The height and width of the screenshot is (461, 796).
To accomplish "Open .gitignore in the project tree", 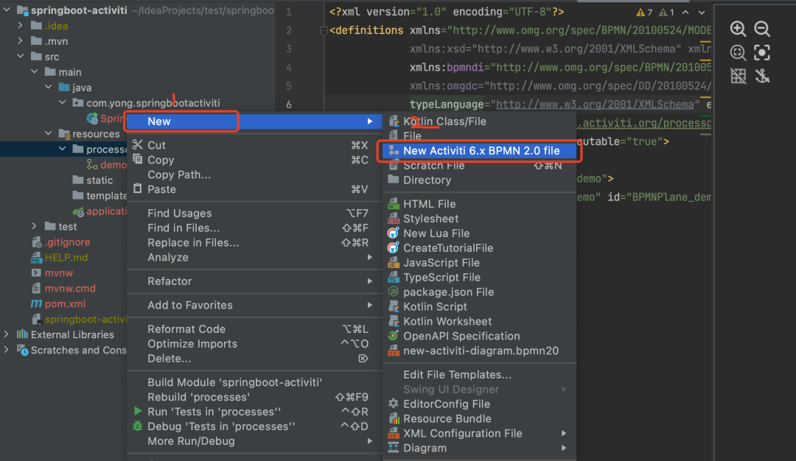I will (68, 242).
